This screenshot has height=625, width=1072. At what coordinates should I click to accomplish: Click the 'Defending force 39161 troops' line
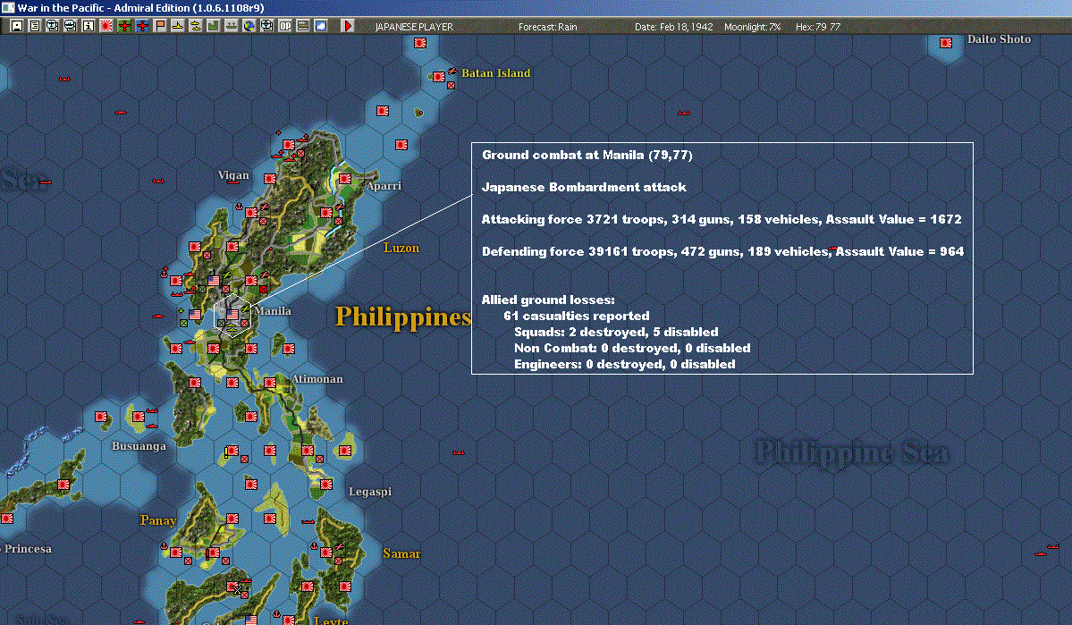722,251
